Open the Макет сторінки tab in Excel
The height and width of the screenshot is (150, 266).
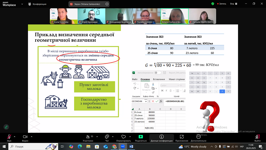177,79
